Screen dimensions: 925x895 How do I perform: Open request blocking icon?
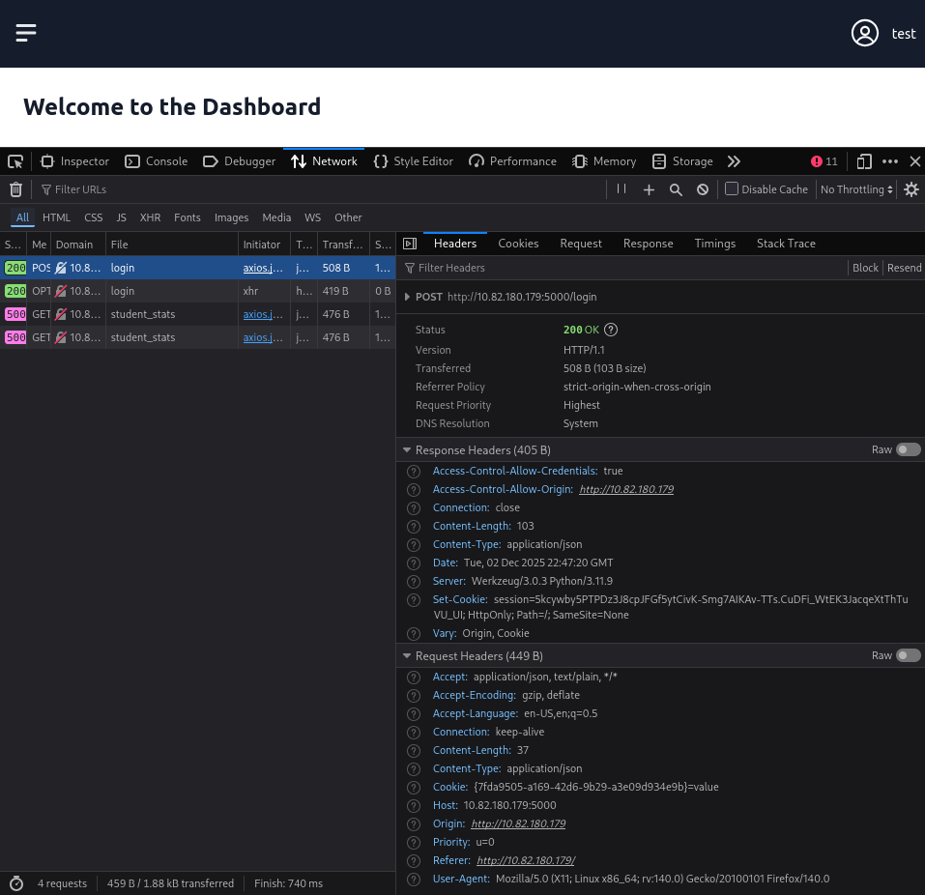703,189
